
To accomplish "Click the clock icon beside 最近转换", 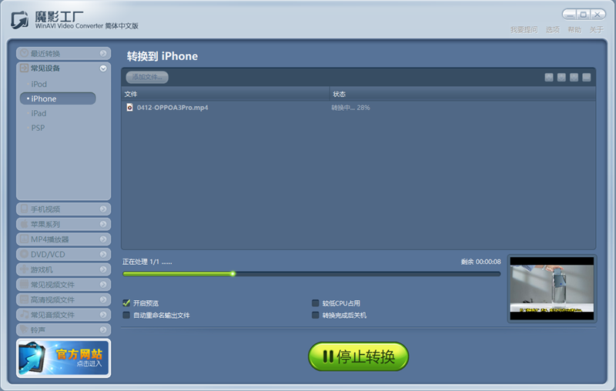I will [x=24, y=53].
